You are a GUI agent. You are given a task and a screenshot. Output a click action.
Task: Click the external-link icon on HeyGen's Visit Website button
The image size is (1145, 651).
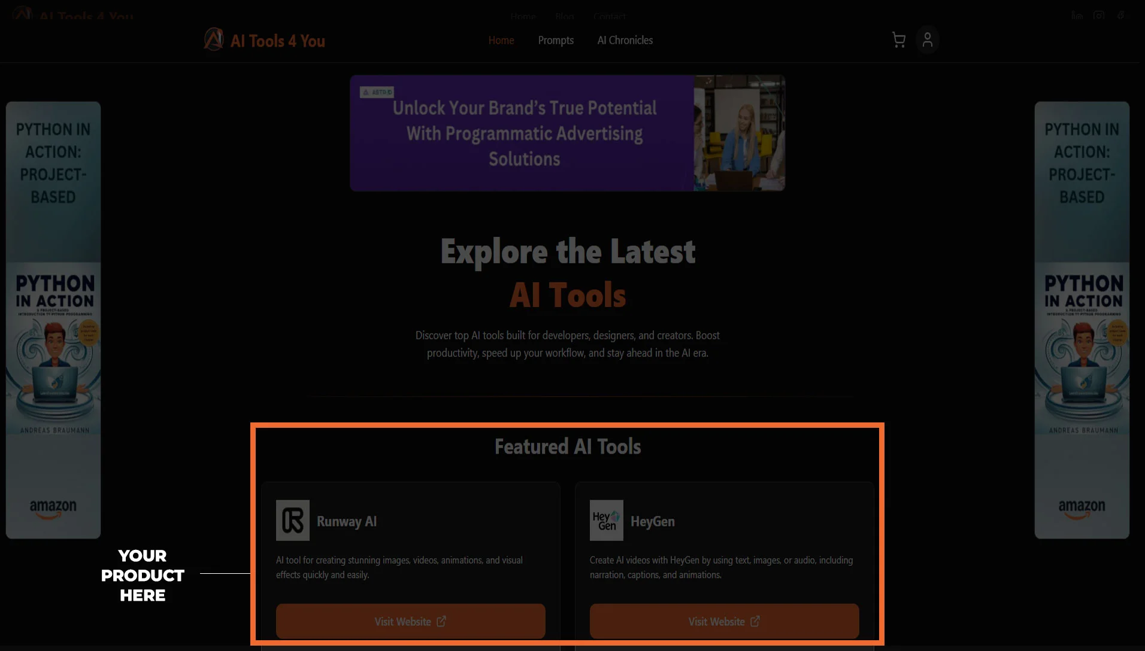(x=755, y=621)
